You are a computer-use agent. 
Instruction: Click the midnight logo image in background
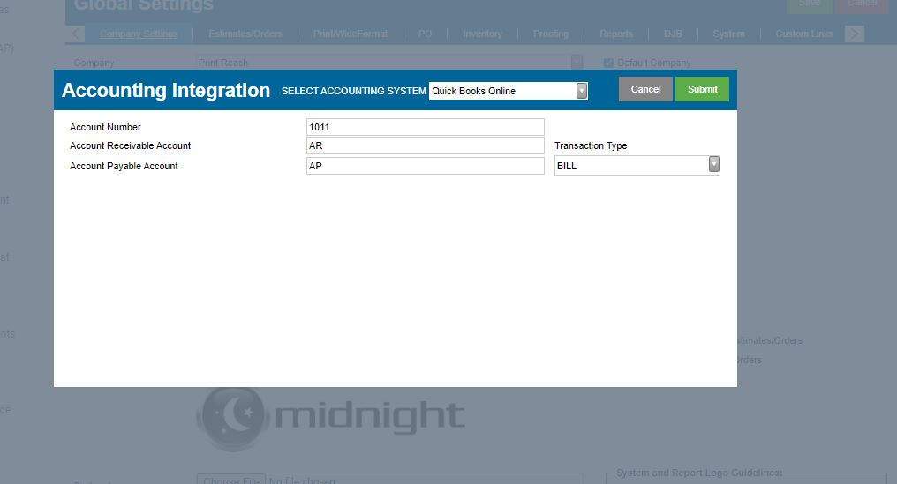[x=331, y=418]
